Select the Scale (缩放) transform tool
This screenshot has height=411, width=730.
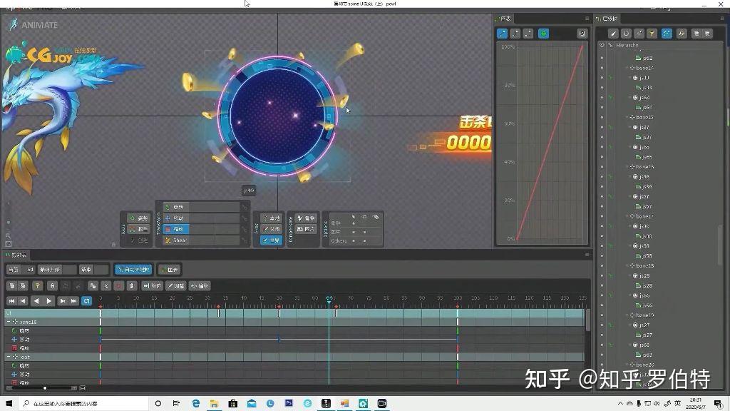174,229
